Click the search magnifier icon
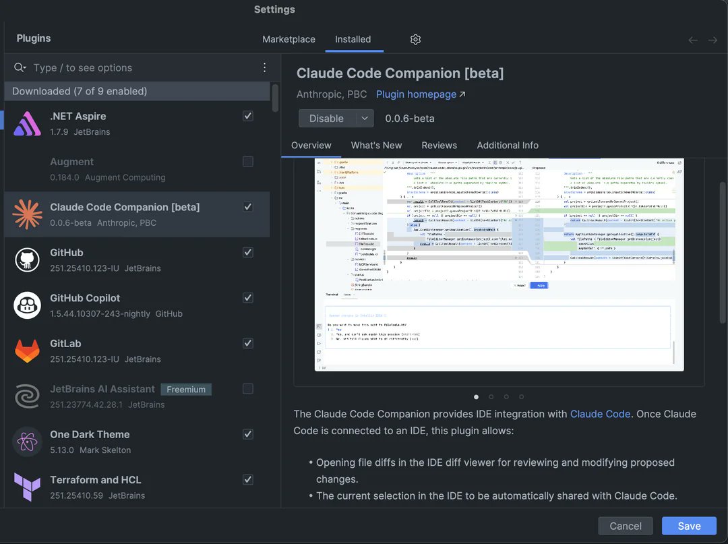Image resolution: width=728 pixels, height=544 pixels. pos(20,68)
